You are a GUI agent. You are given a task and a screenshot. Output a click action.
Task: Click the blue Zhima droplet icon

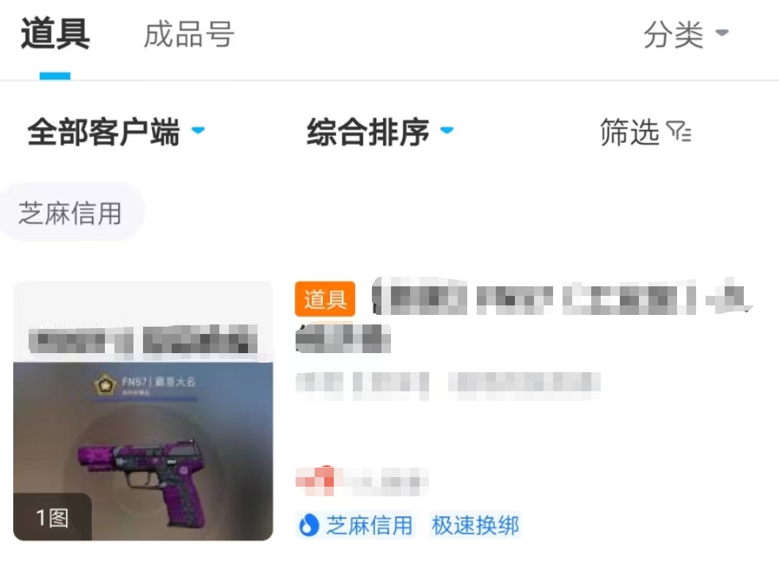(x=309, y=525)
